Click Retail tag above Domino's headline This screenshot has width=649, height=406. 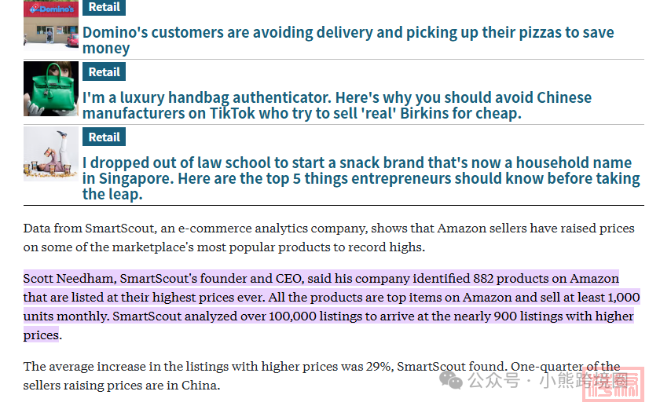[104, 7]
